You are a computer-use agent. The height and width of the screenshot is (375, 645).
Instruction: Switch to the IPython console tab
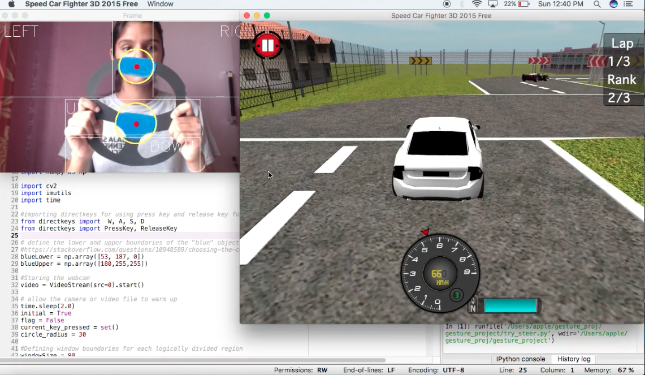(x=521, y=359)
